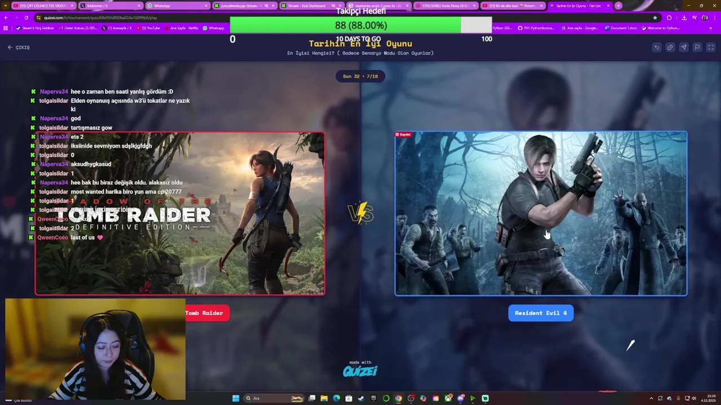This screenshot has height=405, width=721.
Task: Select the Tomb Raider cover image
Action: [180, 214]
